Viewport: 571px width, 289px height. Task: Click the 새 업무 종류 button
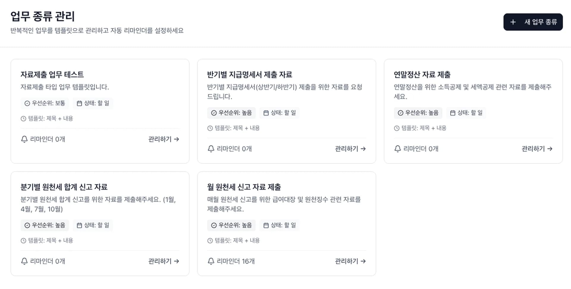click(533, 22)
